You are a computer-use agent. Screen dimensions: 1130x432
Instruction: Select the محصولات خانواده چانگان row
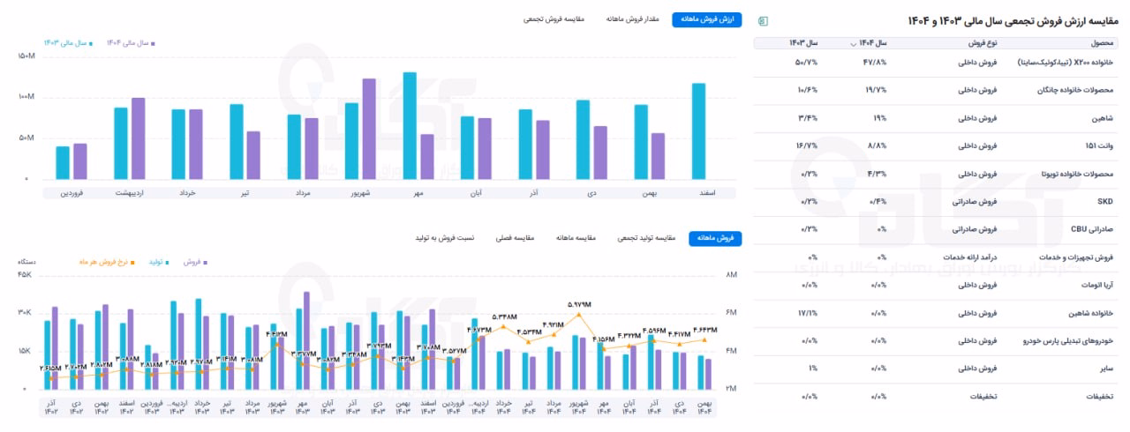point(934,91)
